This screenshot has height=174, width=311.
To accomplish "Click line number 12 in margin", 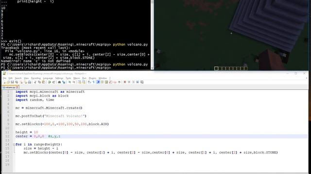I will click(7, 136).
